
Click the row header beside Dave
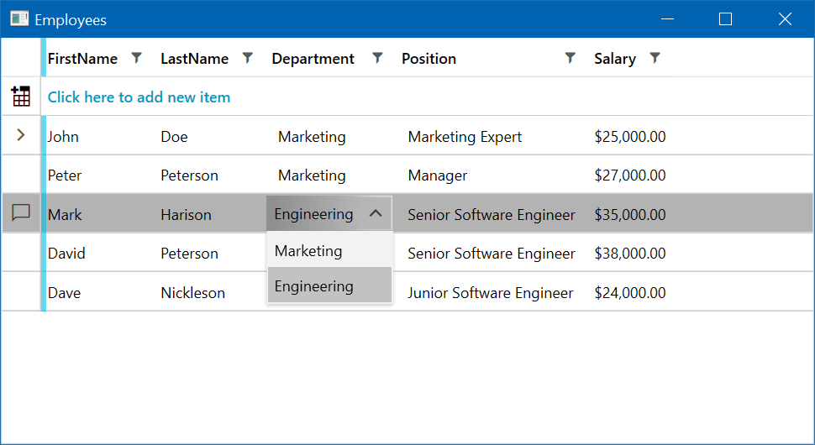point(21,292)
